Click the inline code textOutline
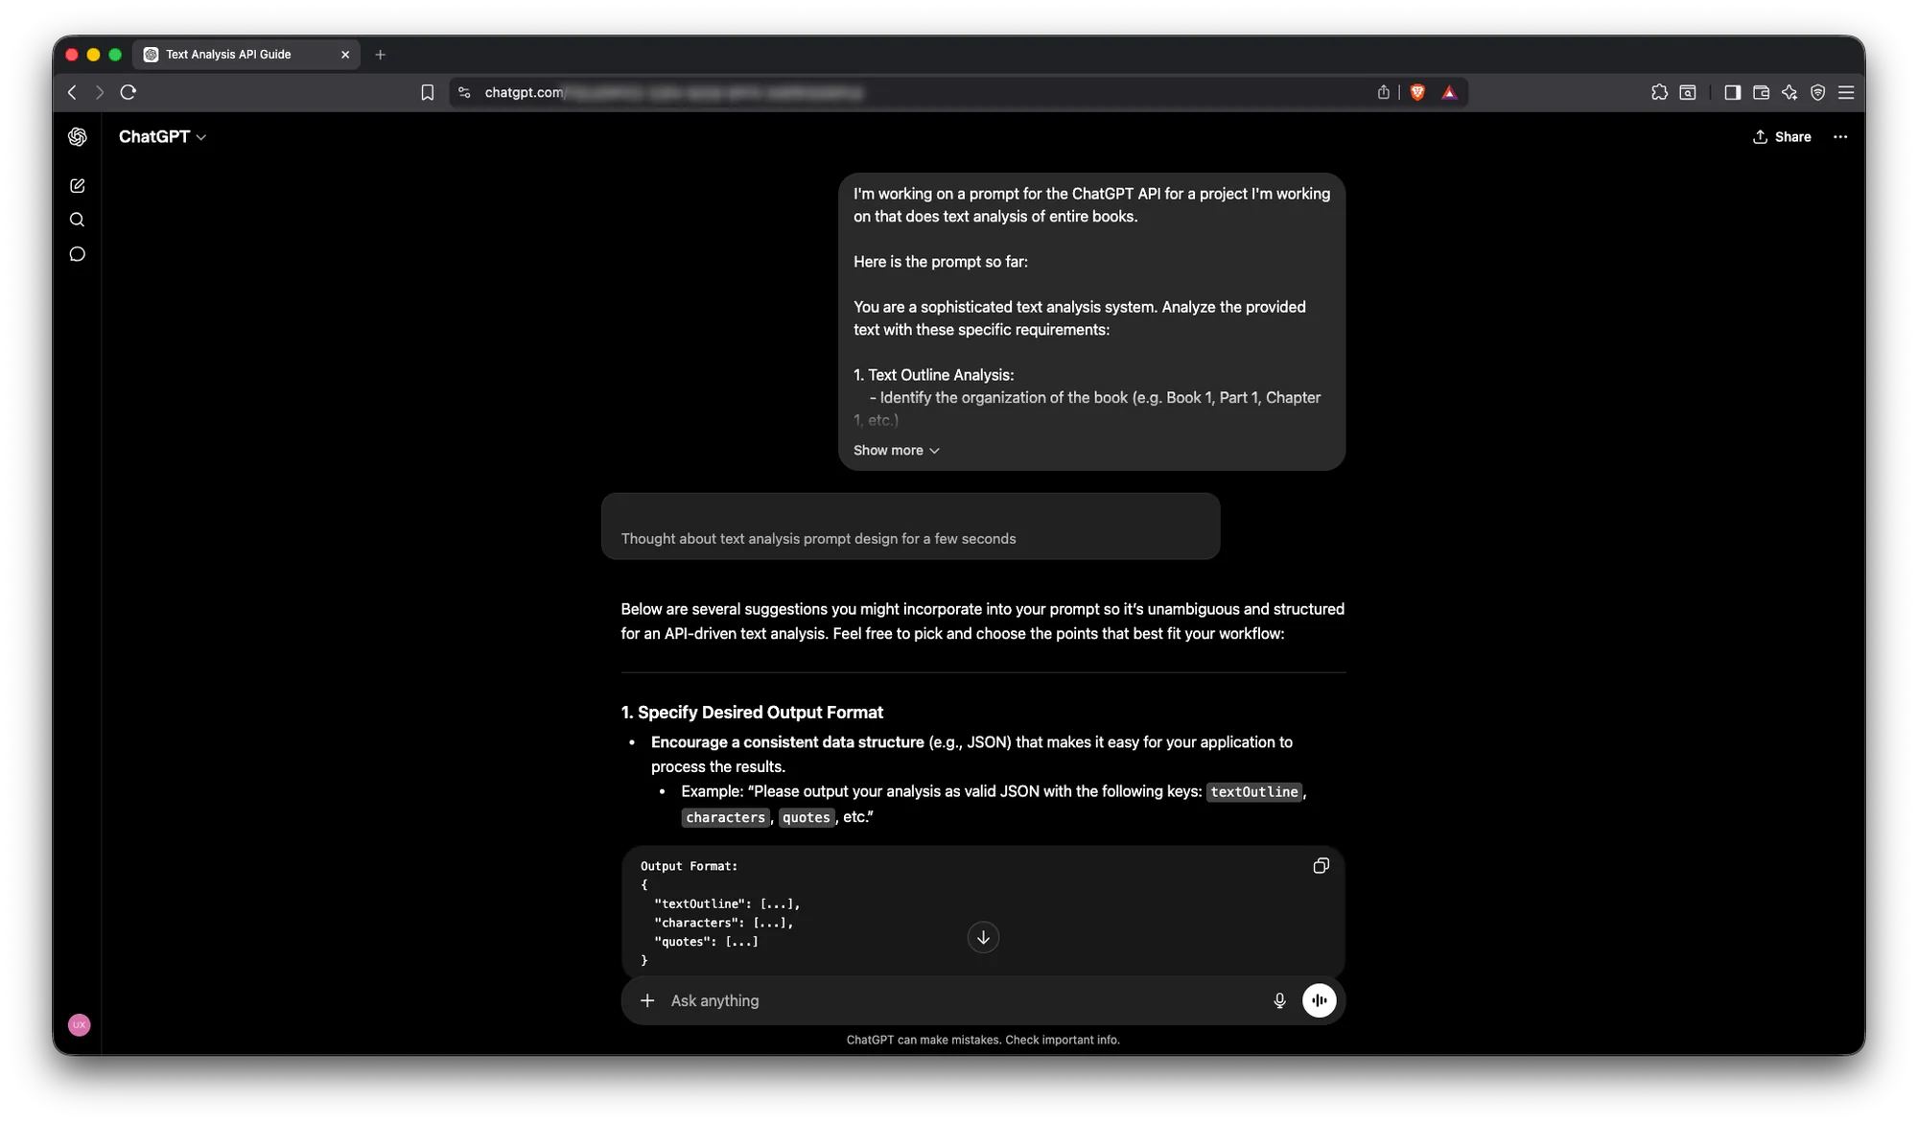The height and width of the screenshot is (1125, 1918). click(x=1254, y=792)
